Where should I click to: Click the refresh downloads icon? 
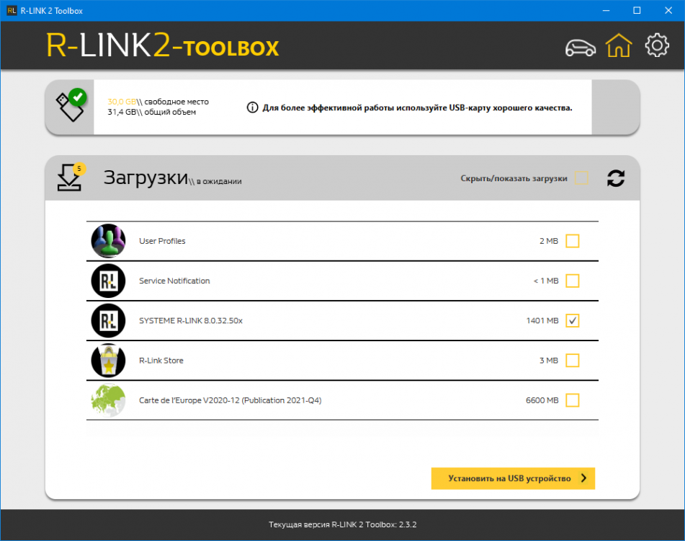pyautogui.click(x=616, y=178)
